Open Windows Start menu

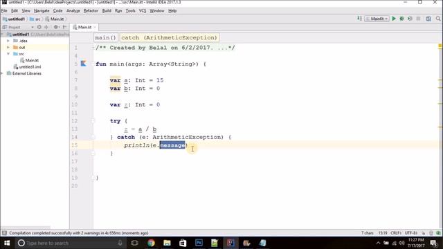point(7,243)
